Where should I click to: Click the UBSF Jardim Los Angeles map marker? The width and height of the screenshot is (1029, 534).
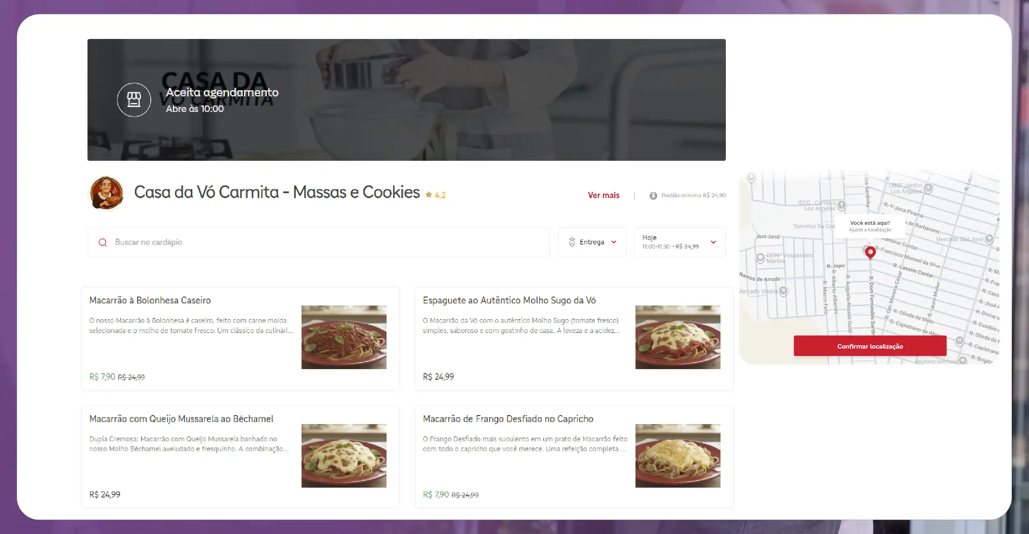coord(928,188)
